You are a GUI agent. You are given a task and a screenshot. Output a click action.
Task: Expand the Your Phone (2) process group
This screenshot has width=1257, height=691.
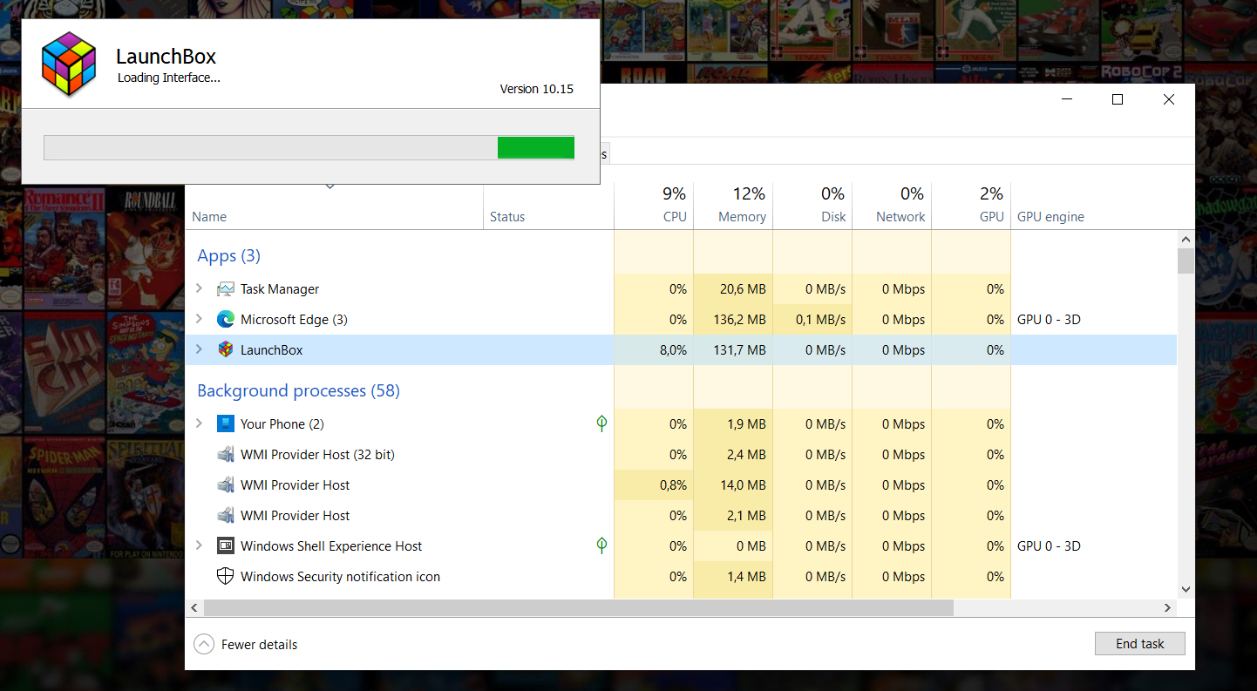(199, 423)
